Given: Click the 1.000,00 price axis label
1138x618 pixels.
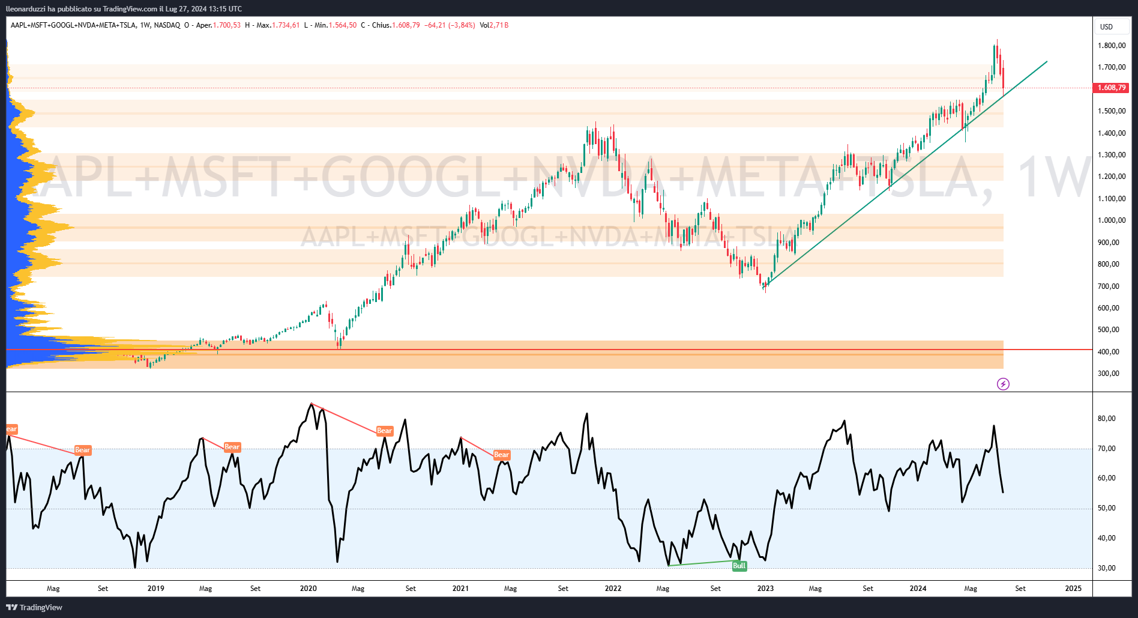Looking at the screenshot, I should [1111, 220].
